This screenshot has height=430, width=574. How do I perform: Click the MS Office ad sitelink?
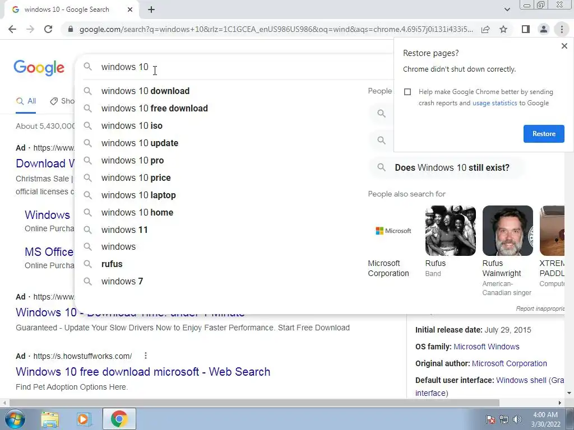(49, 252)
